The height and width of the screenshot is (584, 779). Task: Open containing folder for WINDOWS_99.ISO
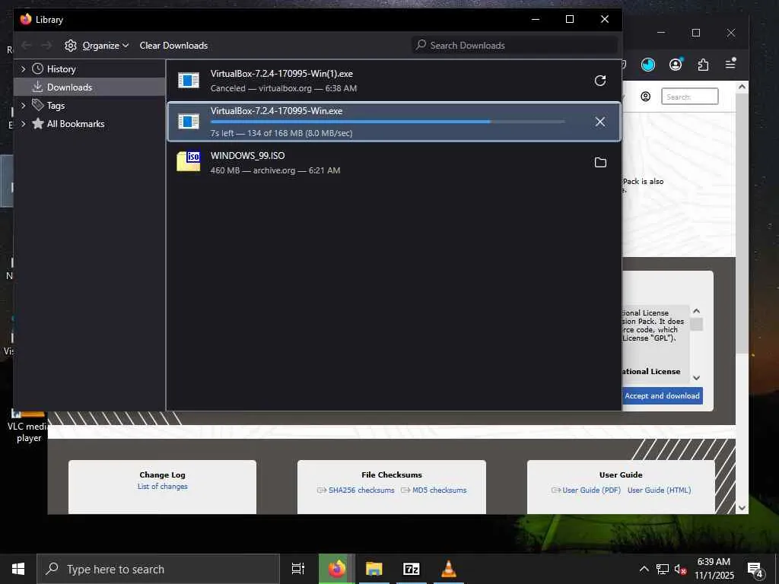pos(600,163)
